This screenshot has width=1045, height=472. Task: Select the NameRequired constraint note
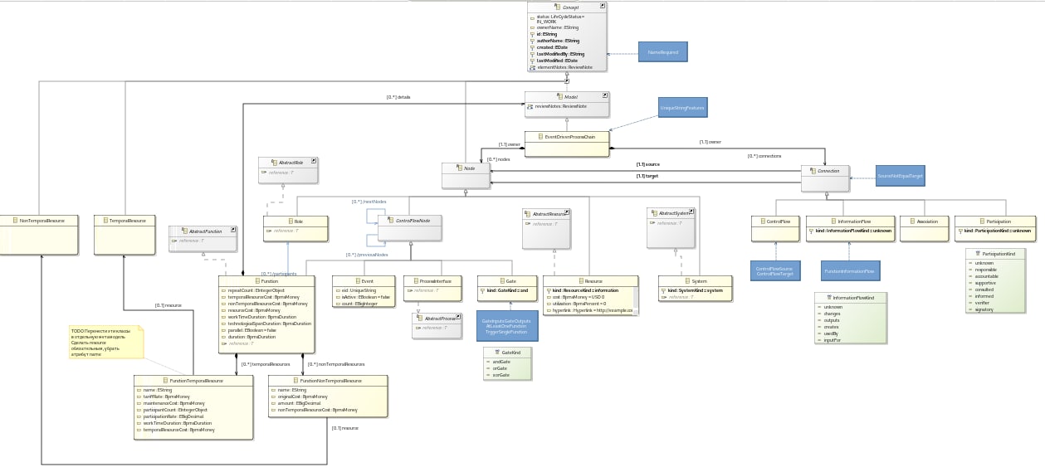(x=662, y=51)
